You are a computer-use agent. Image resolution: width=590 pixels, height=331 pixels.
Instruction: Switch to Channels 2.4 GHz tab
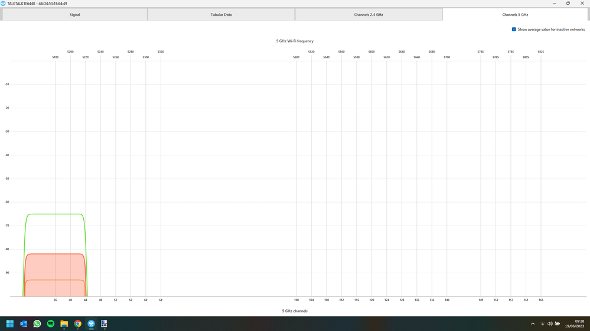369,15
